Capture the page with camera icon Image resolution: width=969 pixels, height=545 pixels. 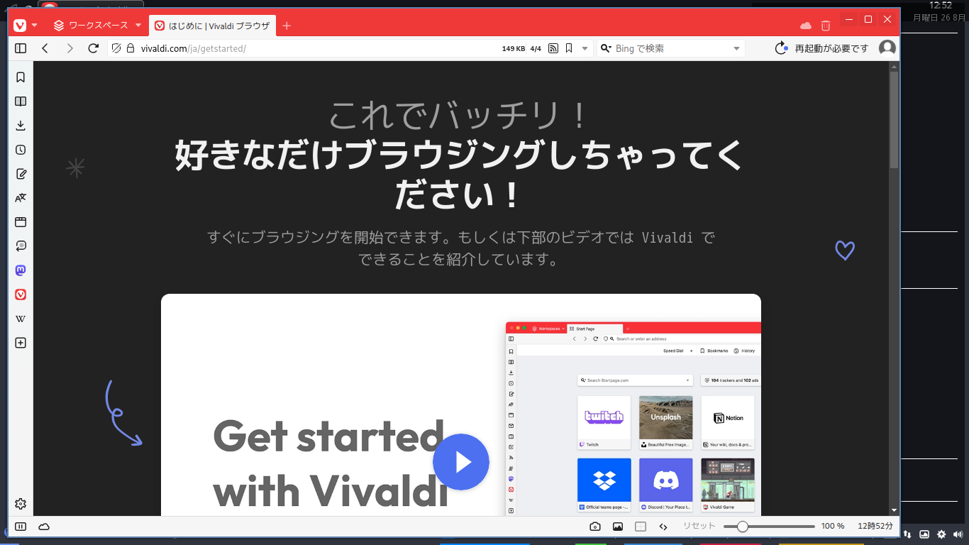[595, 527]
